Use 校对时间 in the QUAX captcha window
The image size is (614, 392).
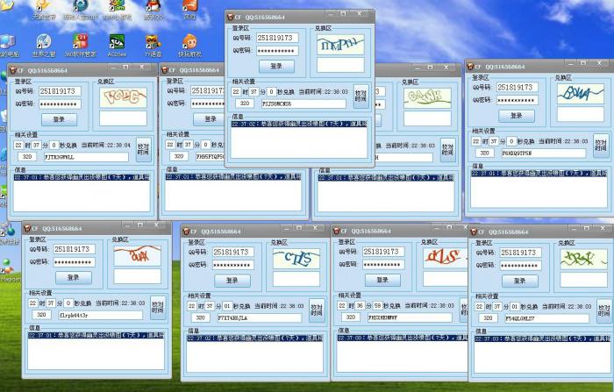tap(158, 308)
